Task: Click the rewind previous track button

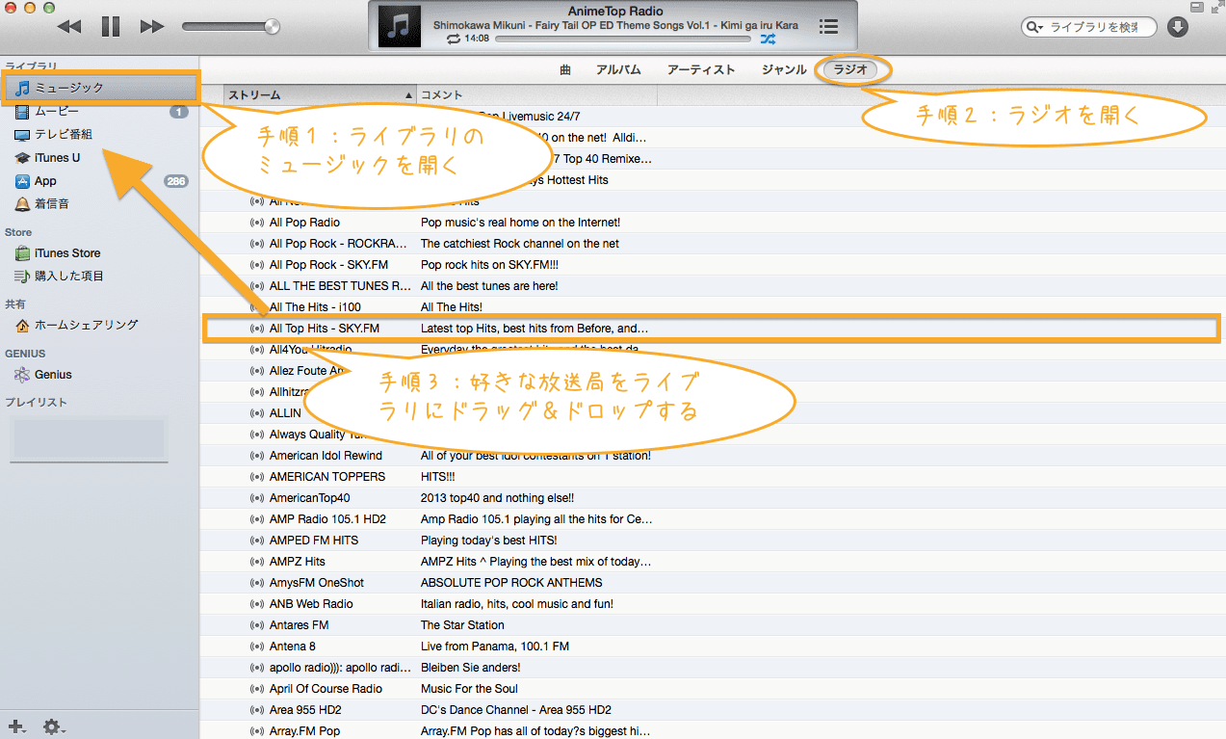Action: point(68,26)
